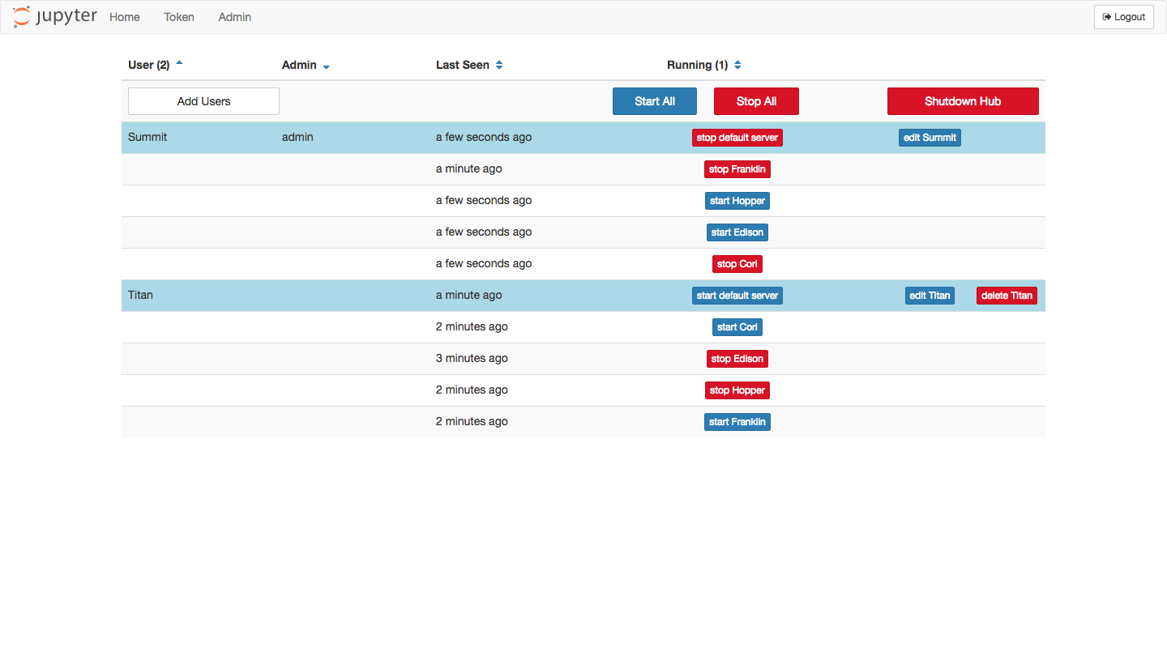
Task: Click the Add Users button
Action: [x=203, y=100]
